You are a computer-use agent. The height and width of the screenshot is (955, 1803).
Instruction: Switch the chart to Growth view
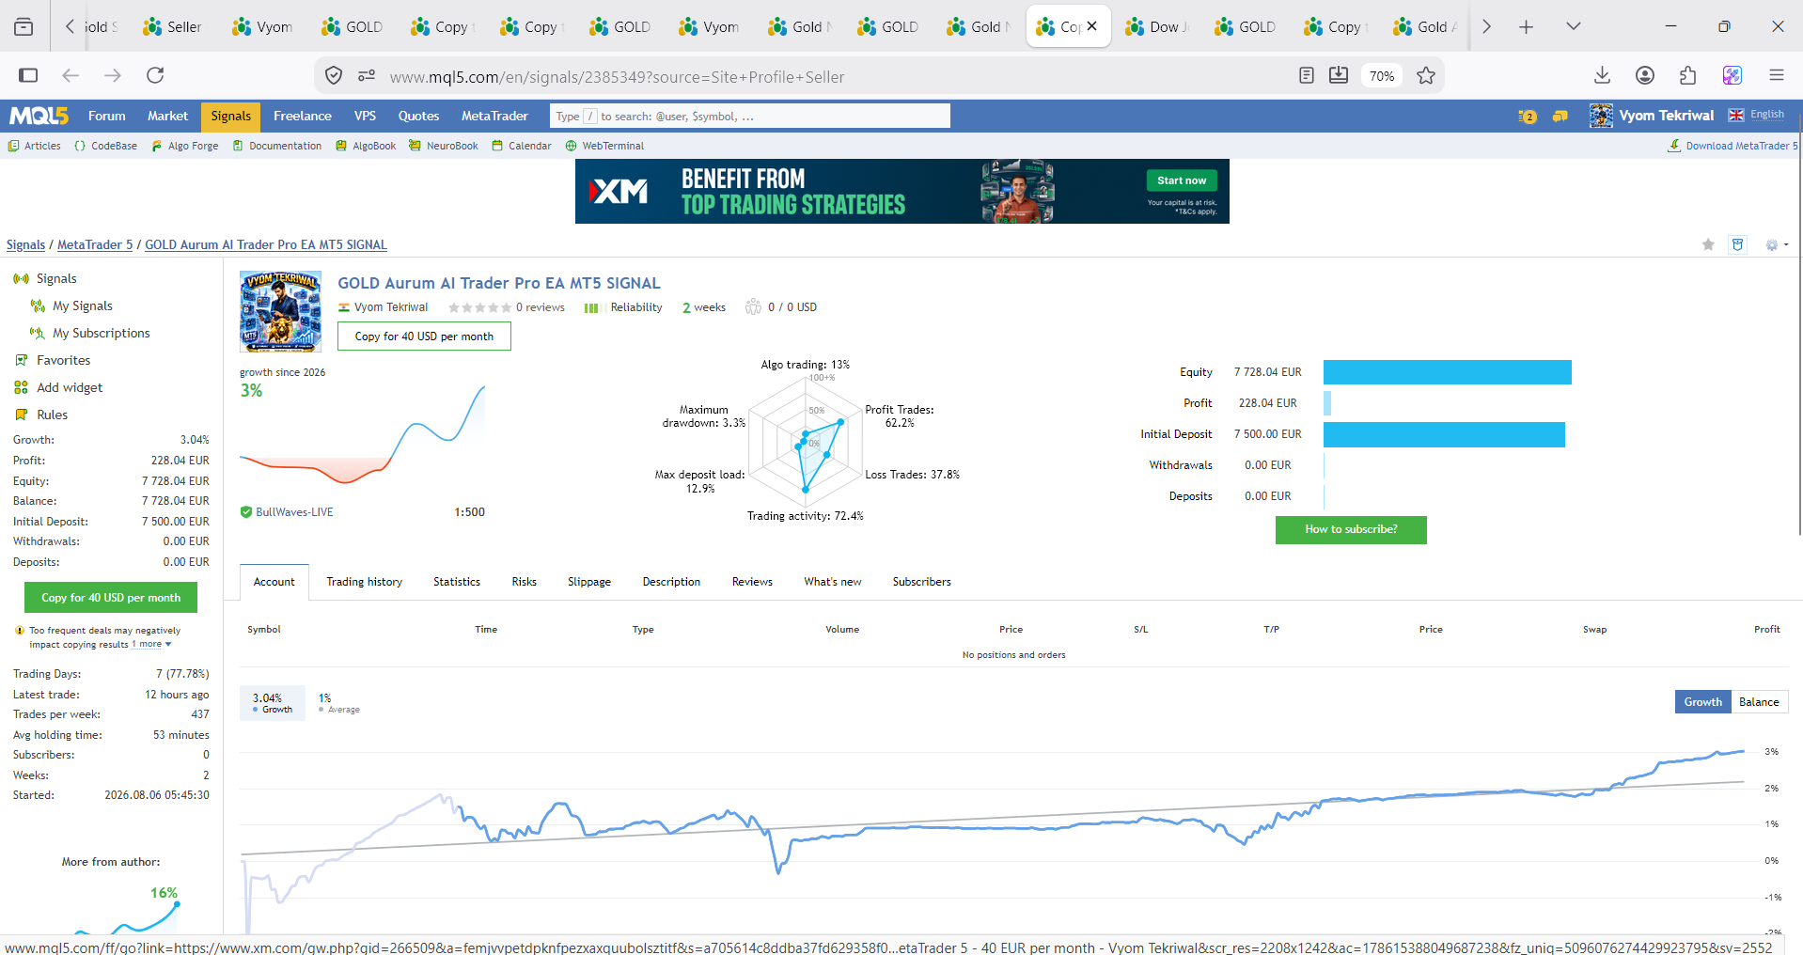[1703, 702]
